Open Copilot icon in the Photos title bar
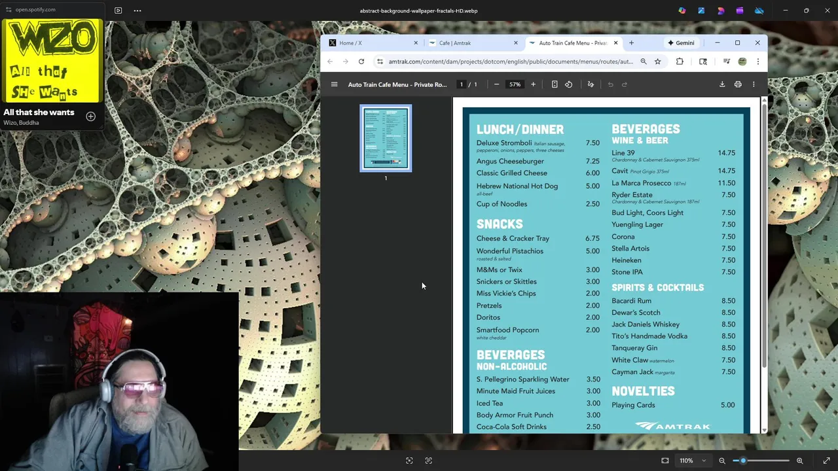The width and height of the screenshot is (838, 471). pyautogui.click(x=682, y=10)
